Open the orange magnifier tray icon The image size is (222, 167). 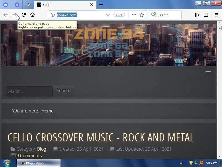(x=201, y=163)
